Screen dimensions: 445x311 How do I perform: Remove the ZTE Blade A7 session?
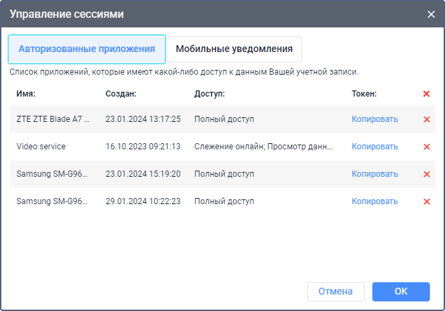tap(426, 119)
